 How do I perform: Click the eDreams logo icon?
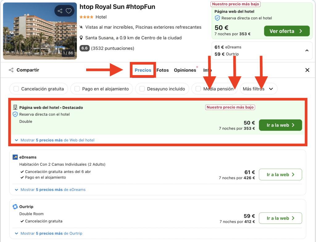click(15, 157)
